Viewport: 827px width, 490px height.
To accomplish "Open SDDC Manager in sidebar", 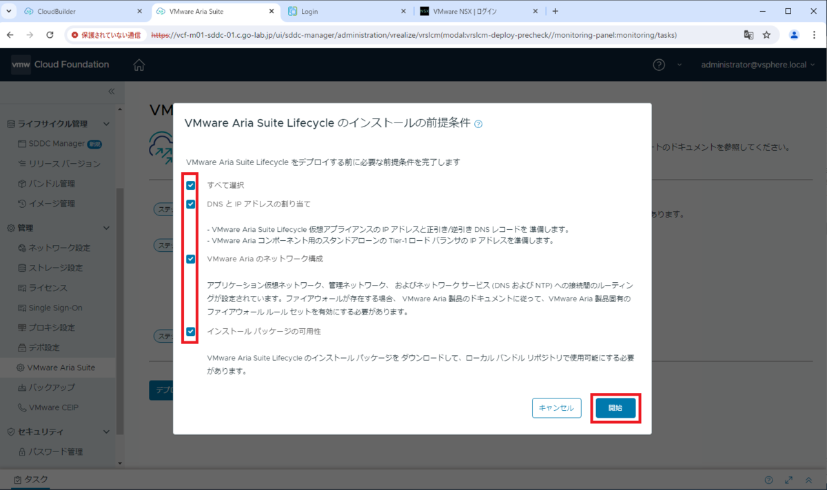I will [57, 144].
